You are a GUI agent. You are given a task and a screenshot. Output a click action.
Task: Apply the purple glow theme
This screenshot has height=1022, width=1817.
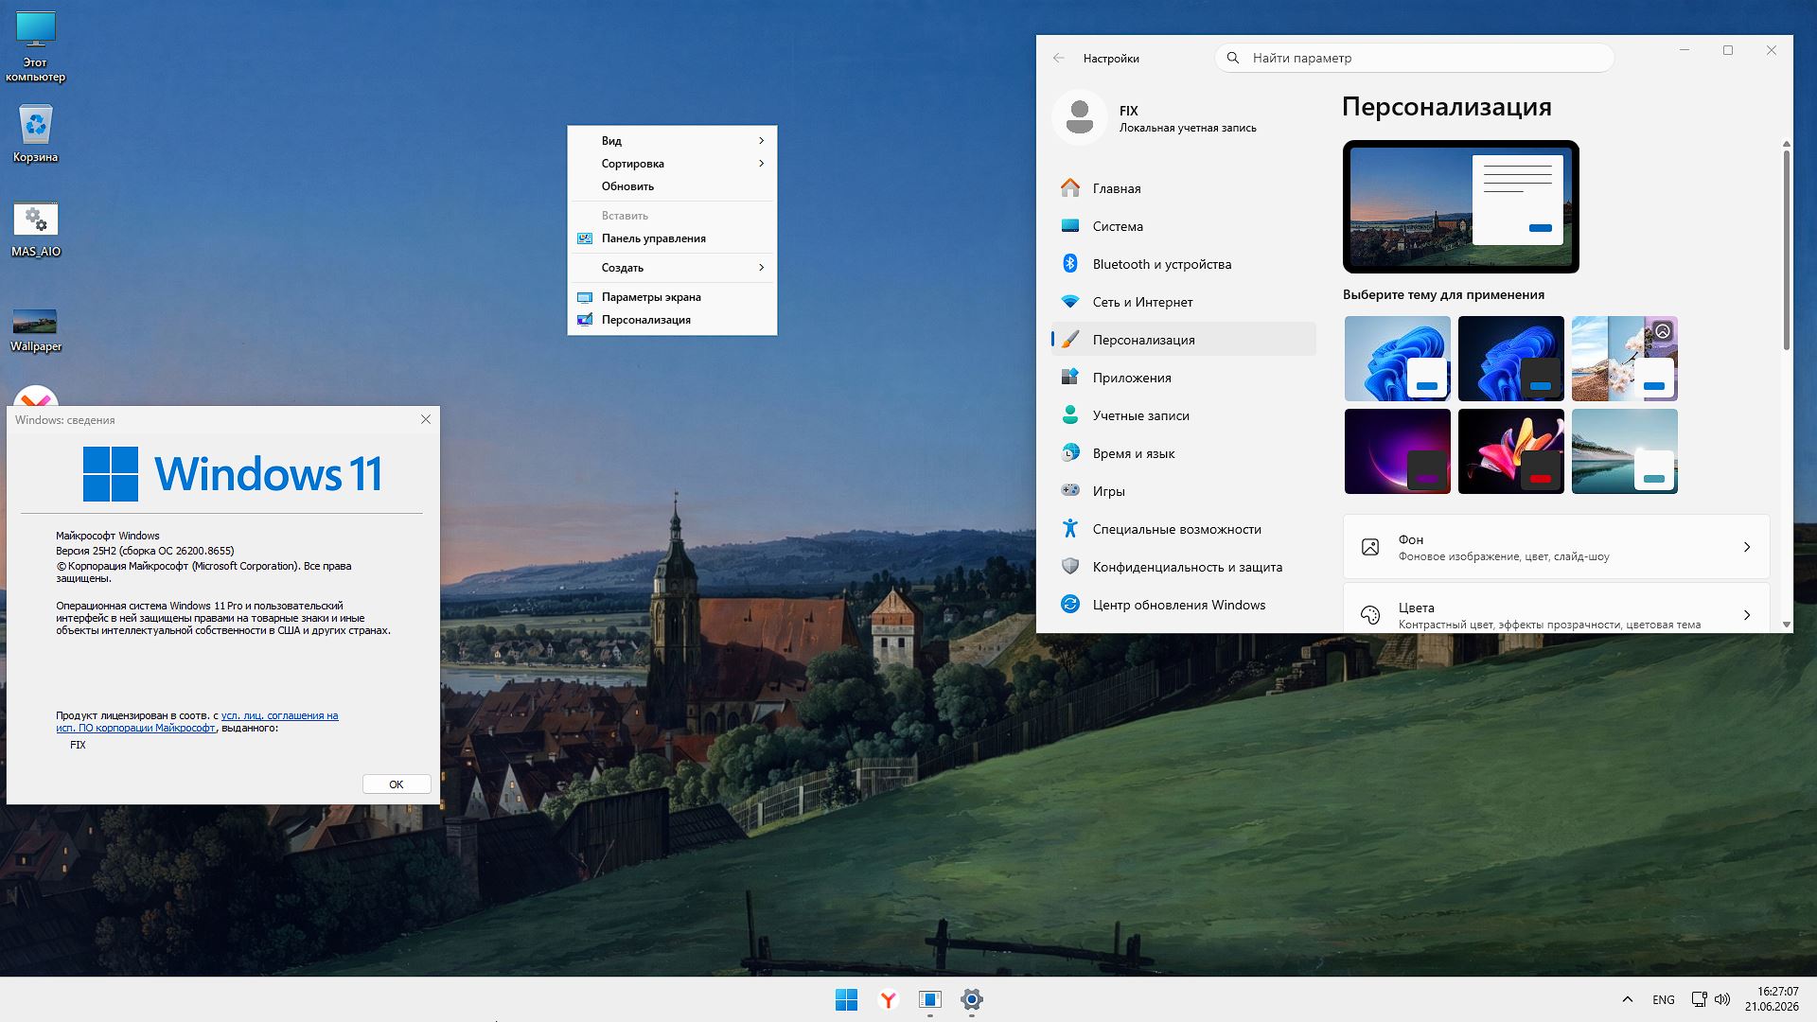coord(1398,451)
